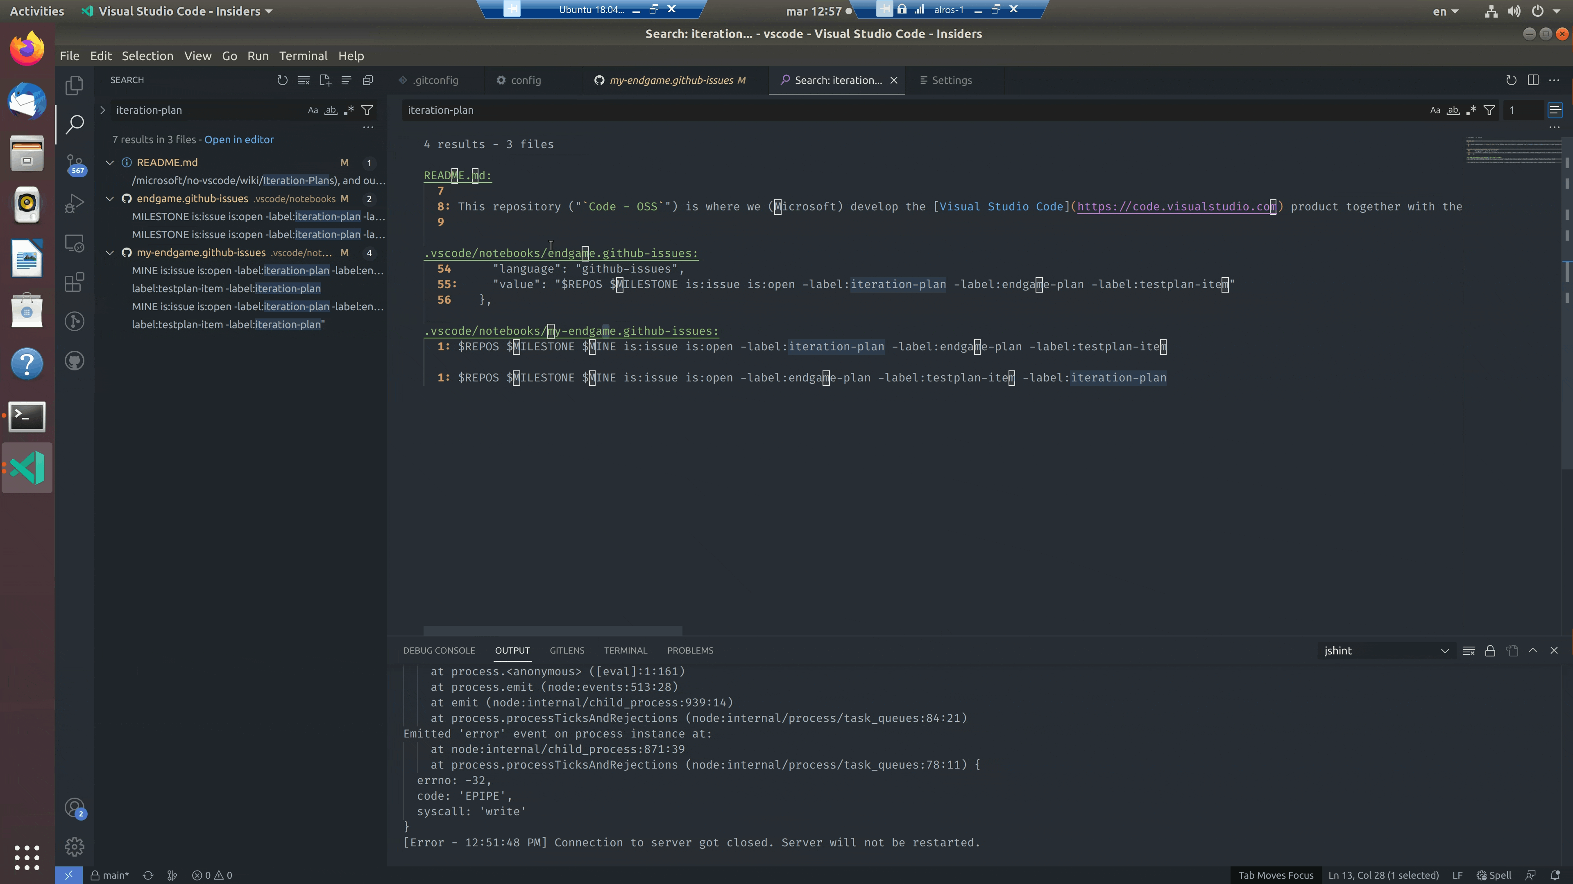
Task: Click the horizontal scrollbar in search editor
Action: tap(553, 630)
